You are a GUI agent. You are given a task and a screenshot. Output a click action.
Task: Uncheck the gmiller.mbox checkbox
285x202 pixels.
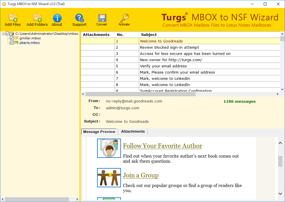point(12,38)
